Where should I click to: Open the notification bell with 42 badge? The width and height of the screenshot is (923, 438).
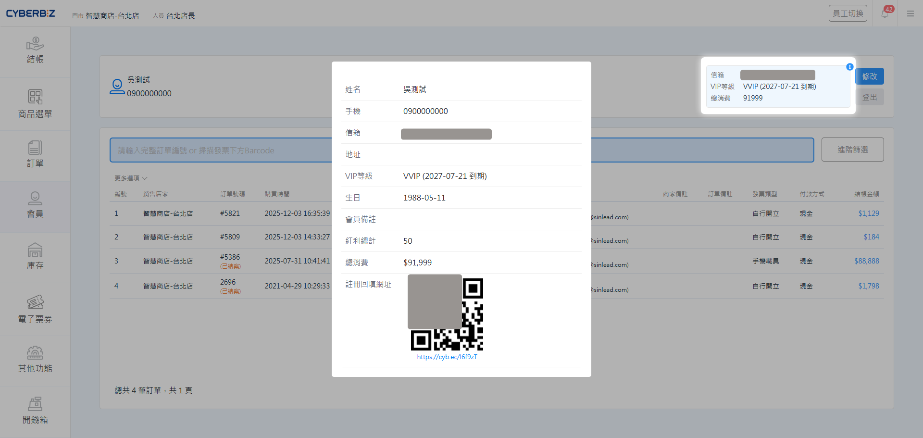click(885, 13)
